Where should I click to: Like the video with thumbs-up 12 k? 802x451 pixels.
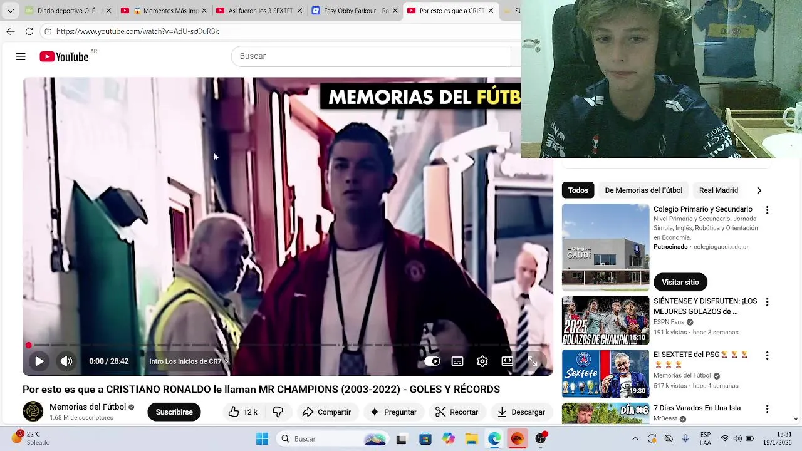click(x=242, y=412)
